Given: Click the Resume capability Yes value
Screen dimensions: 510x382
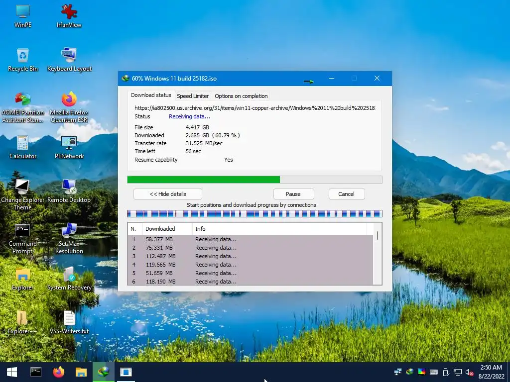Looking at the screenshot, I should 228,160.
